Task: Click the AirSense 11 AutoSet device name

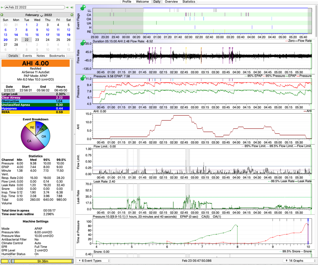Action: pos(35,72)
